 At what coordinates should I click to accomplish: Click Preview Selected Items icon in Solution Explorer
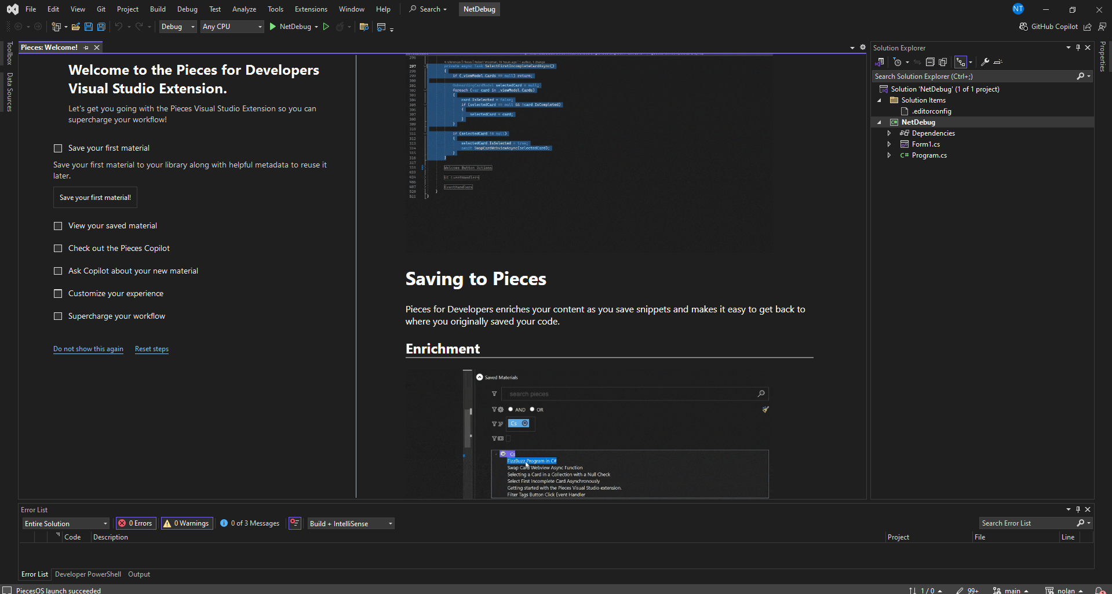coord(998,62)
